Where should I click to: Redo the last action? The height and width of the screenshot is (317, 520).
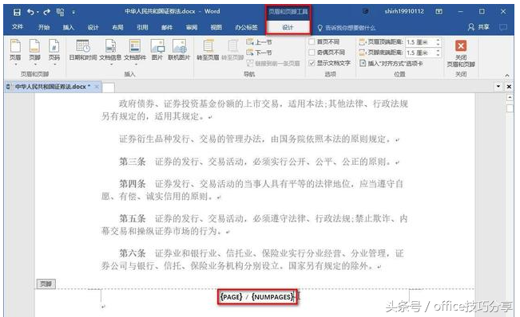point(46,12)
